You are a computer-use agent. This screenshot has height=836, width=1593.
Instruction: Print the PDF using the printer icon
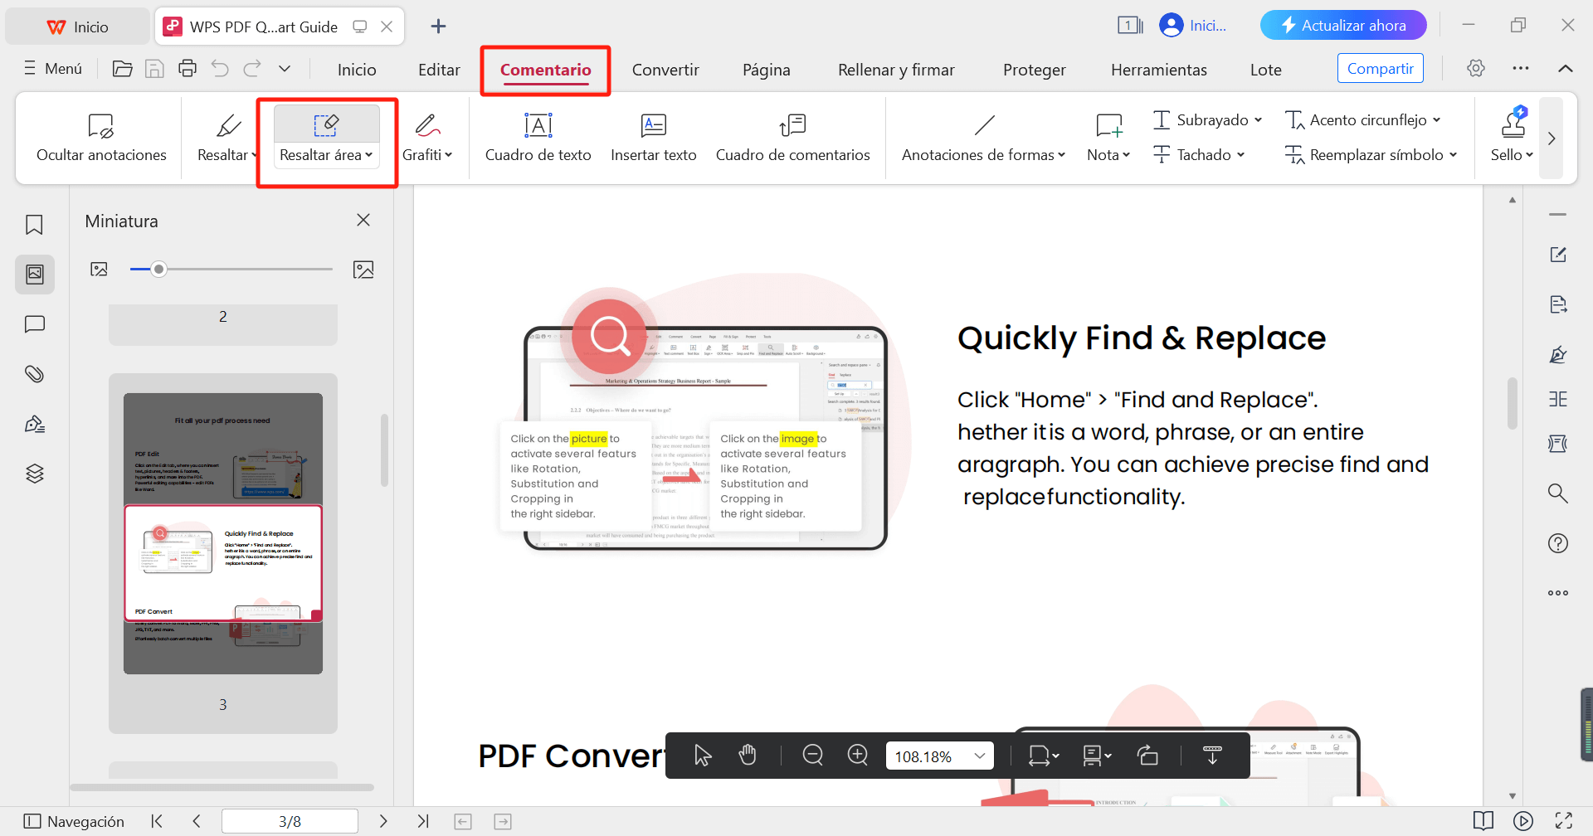click(x=188, y=69)
